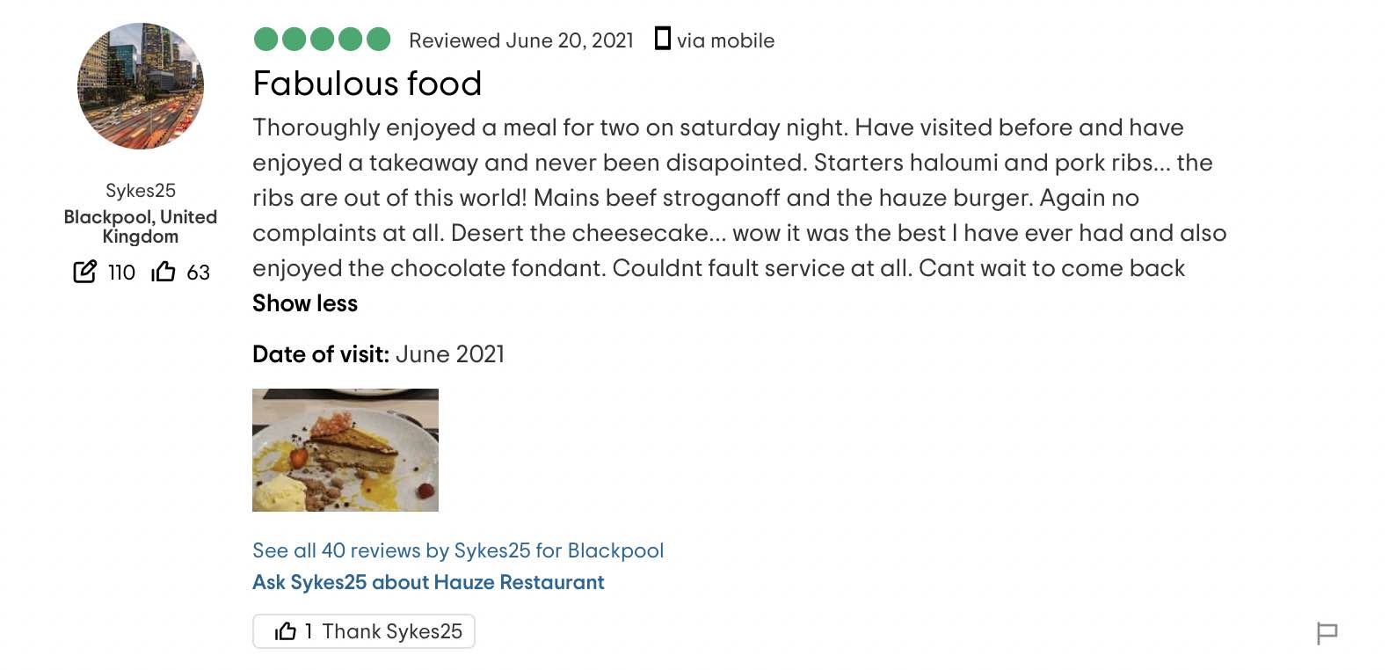Open the cheesecake photo thumbnail
Screen dimensions: 1396x670
(345, 450)
